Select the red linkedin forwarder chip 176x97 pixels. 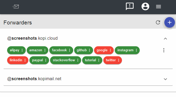pyautogui.click(x=17, y=60)
